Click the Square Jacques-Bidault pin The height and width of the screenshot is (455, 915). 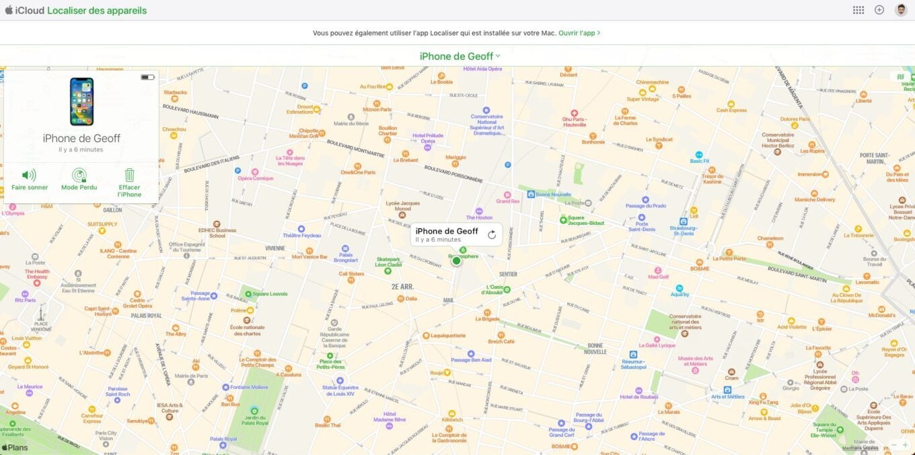coord(562,219)
